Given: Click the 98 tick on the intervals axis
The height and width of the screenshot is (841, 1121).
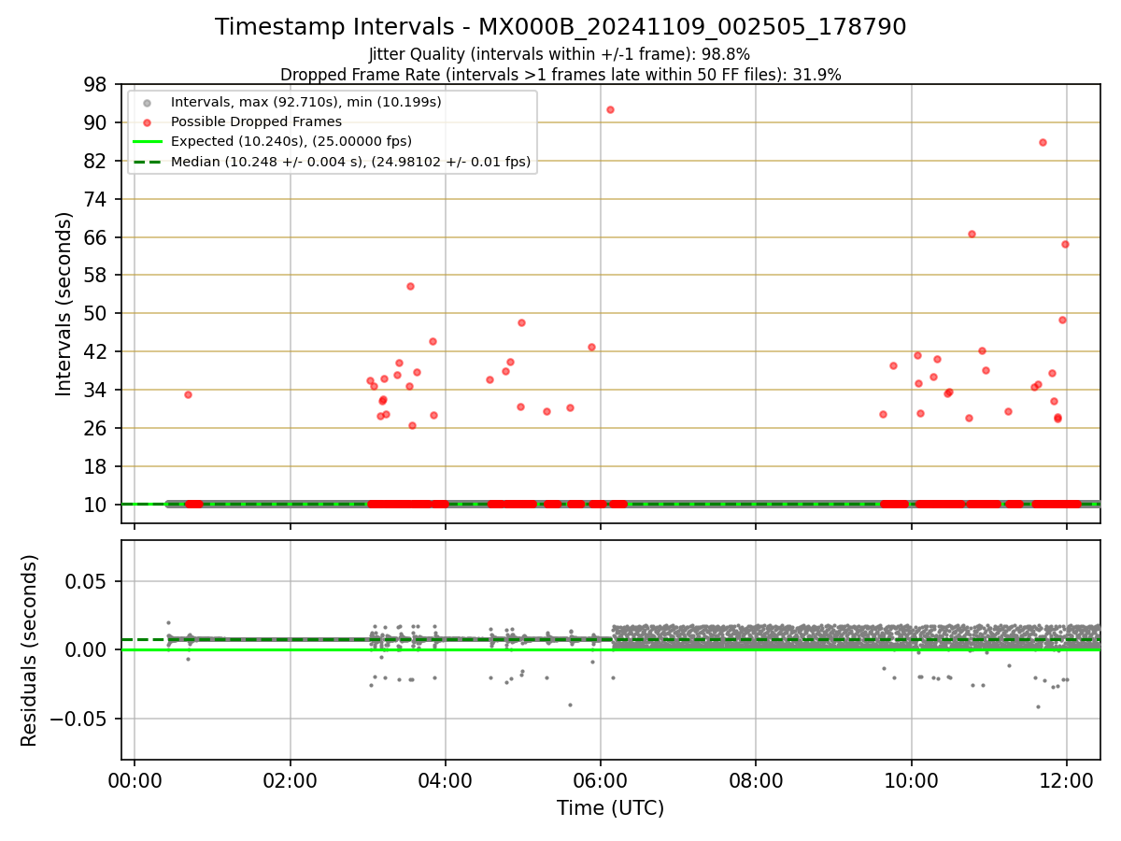Looking at the screenshot, I should coord(97,85).
